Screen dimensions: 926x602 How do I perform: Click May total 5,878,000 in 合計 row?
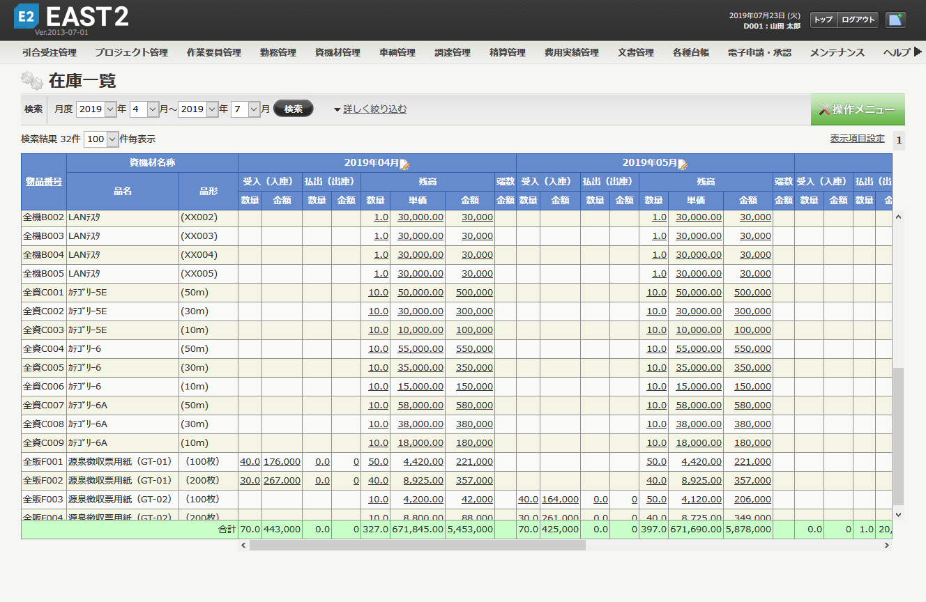pyautogui.click(x=748, y=529)
